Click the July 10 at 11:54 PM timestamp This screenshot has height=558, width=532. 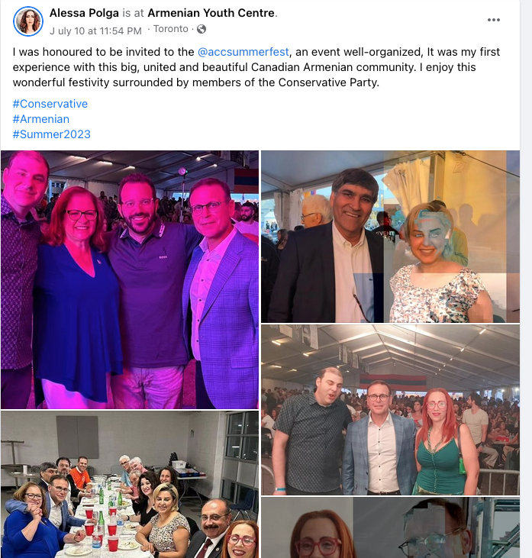[x=95, y=31]
